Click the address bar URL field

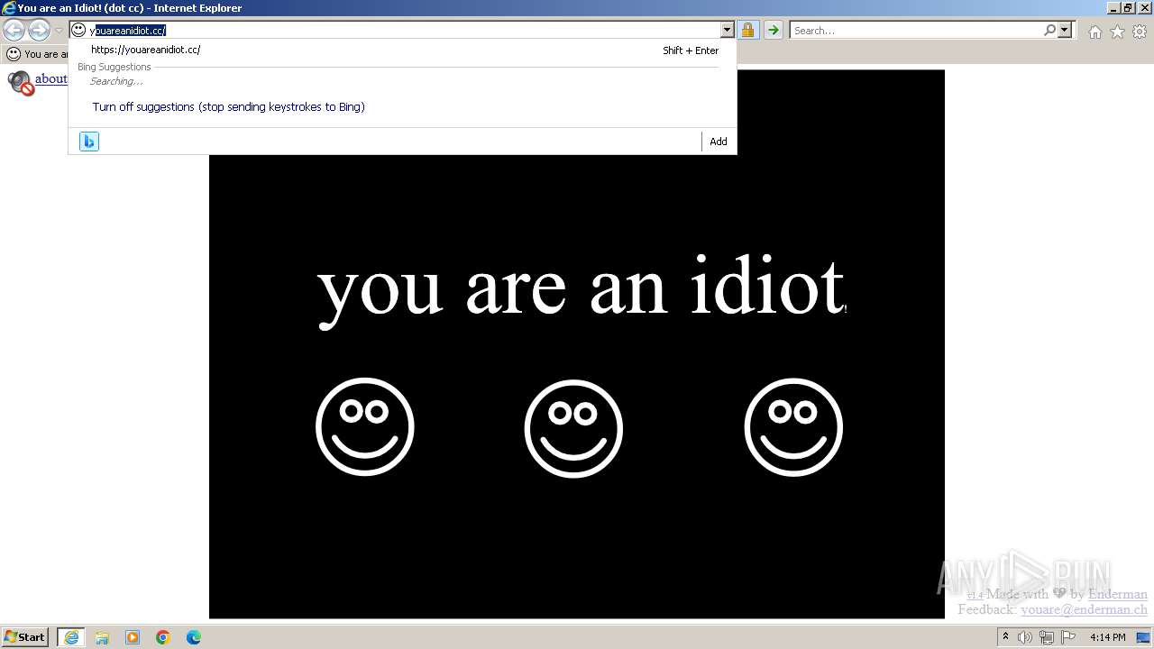[401, 30]
